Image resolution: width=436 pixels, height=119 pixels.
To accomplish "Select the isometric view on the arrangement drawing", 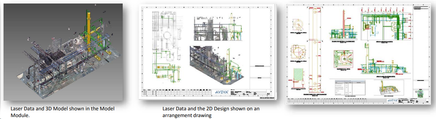I will tap(218, 62).
